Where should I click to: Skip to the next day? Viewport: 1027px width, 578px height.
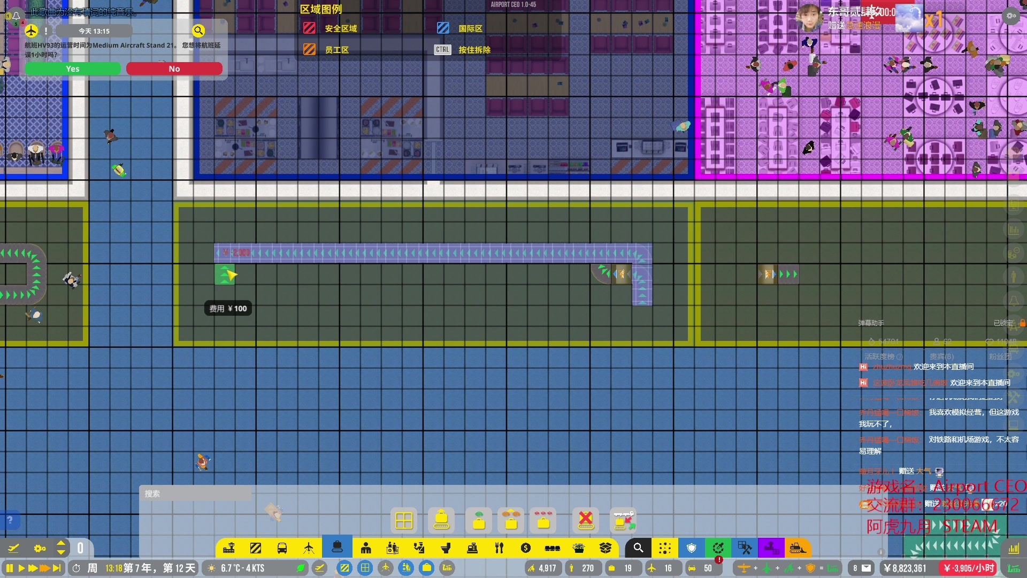[x=57, y=568]
